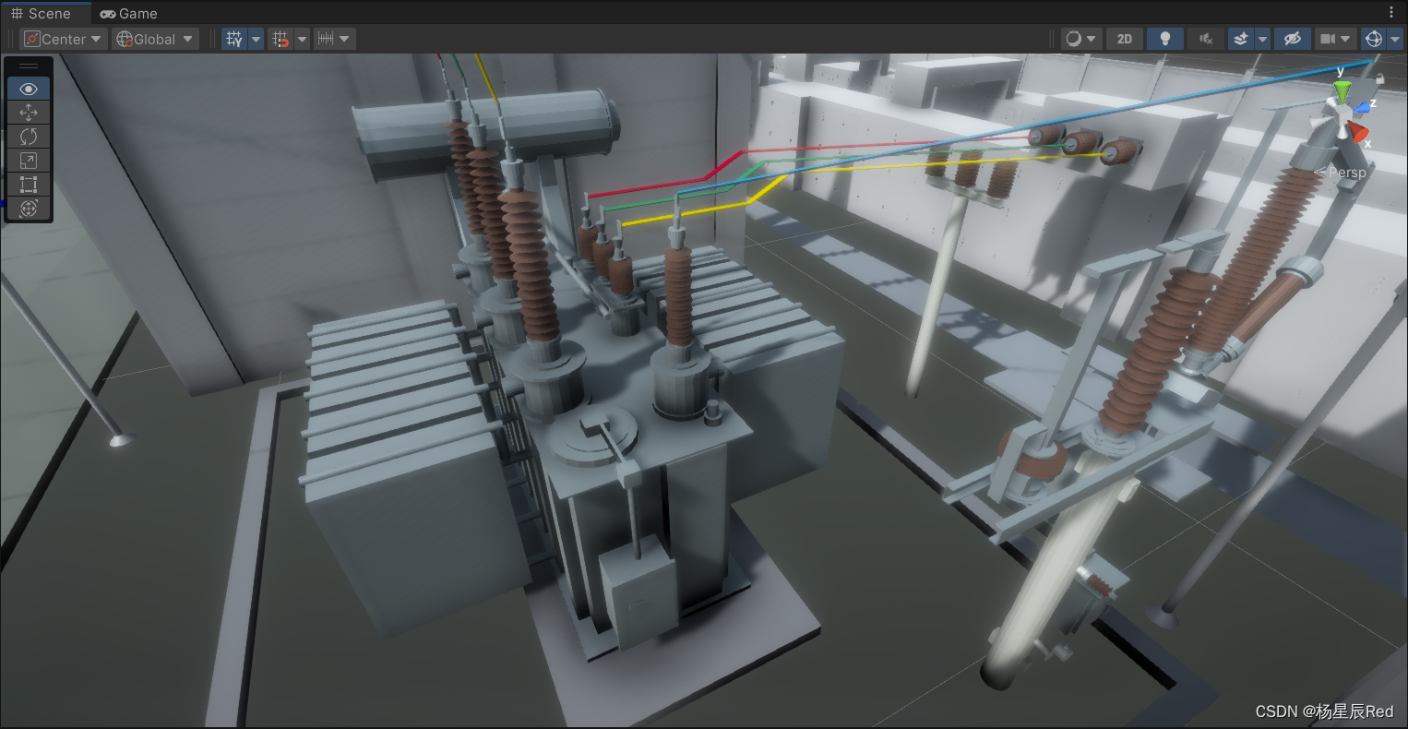
Task: Select the combined Transform tool
Action: pyautogui.click(x=29, y=209)
